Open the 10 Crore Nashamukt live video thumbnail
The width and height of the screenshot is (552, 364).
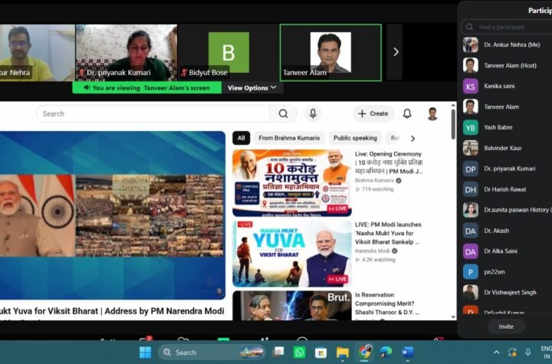point(292,183)
